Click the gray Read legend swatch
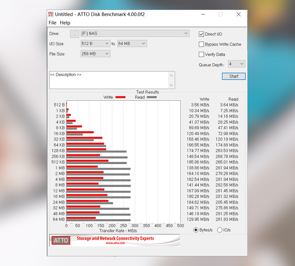 [x=151, y=97]
